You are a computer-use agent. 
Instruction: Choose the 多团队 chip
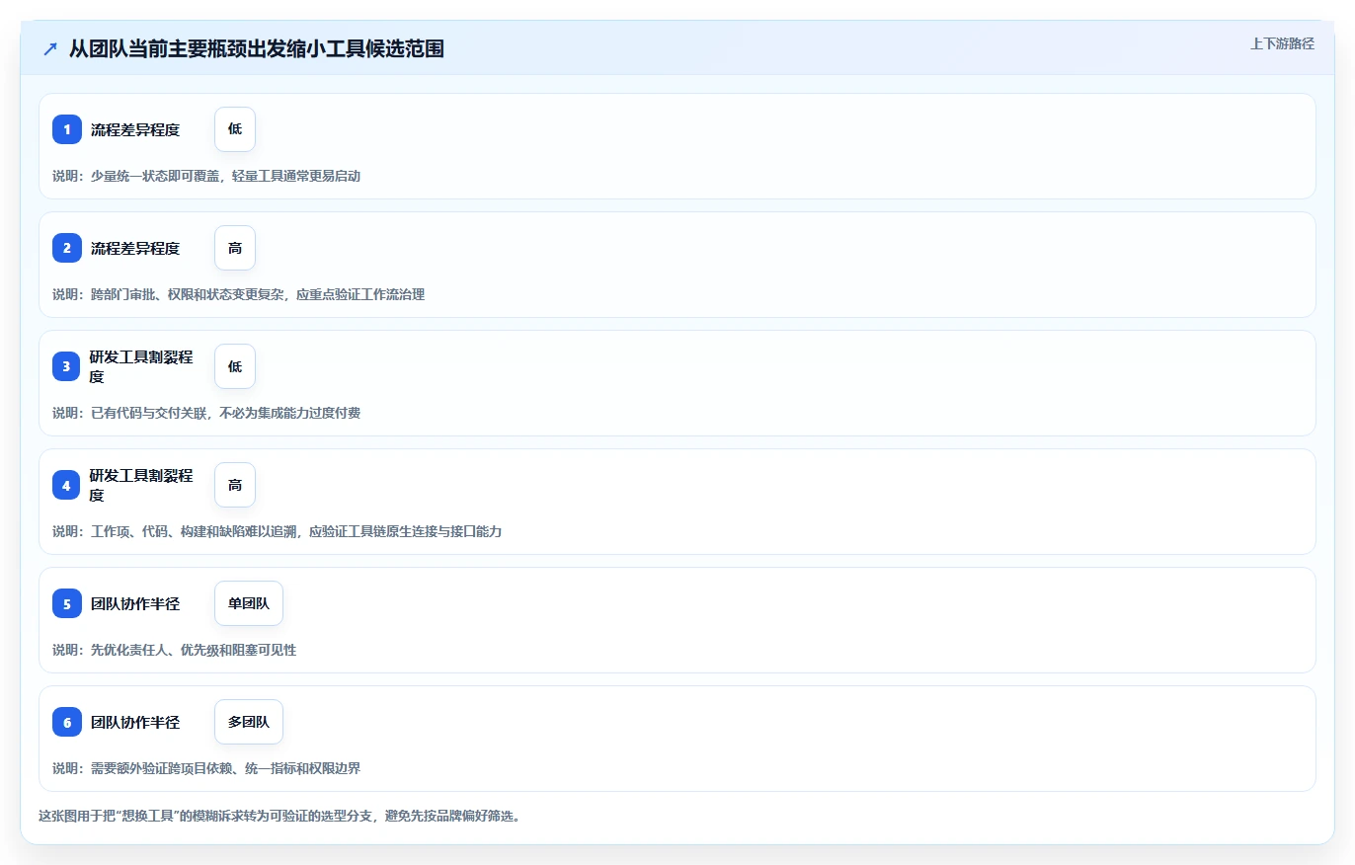point(249,722)
